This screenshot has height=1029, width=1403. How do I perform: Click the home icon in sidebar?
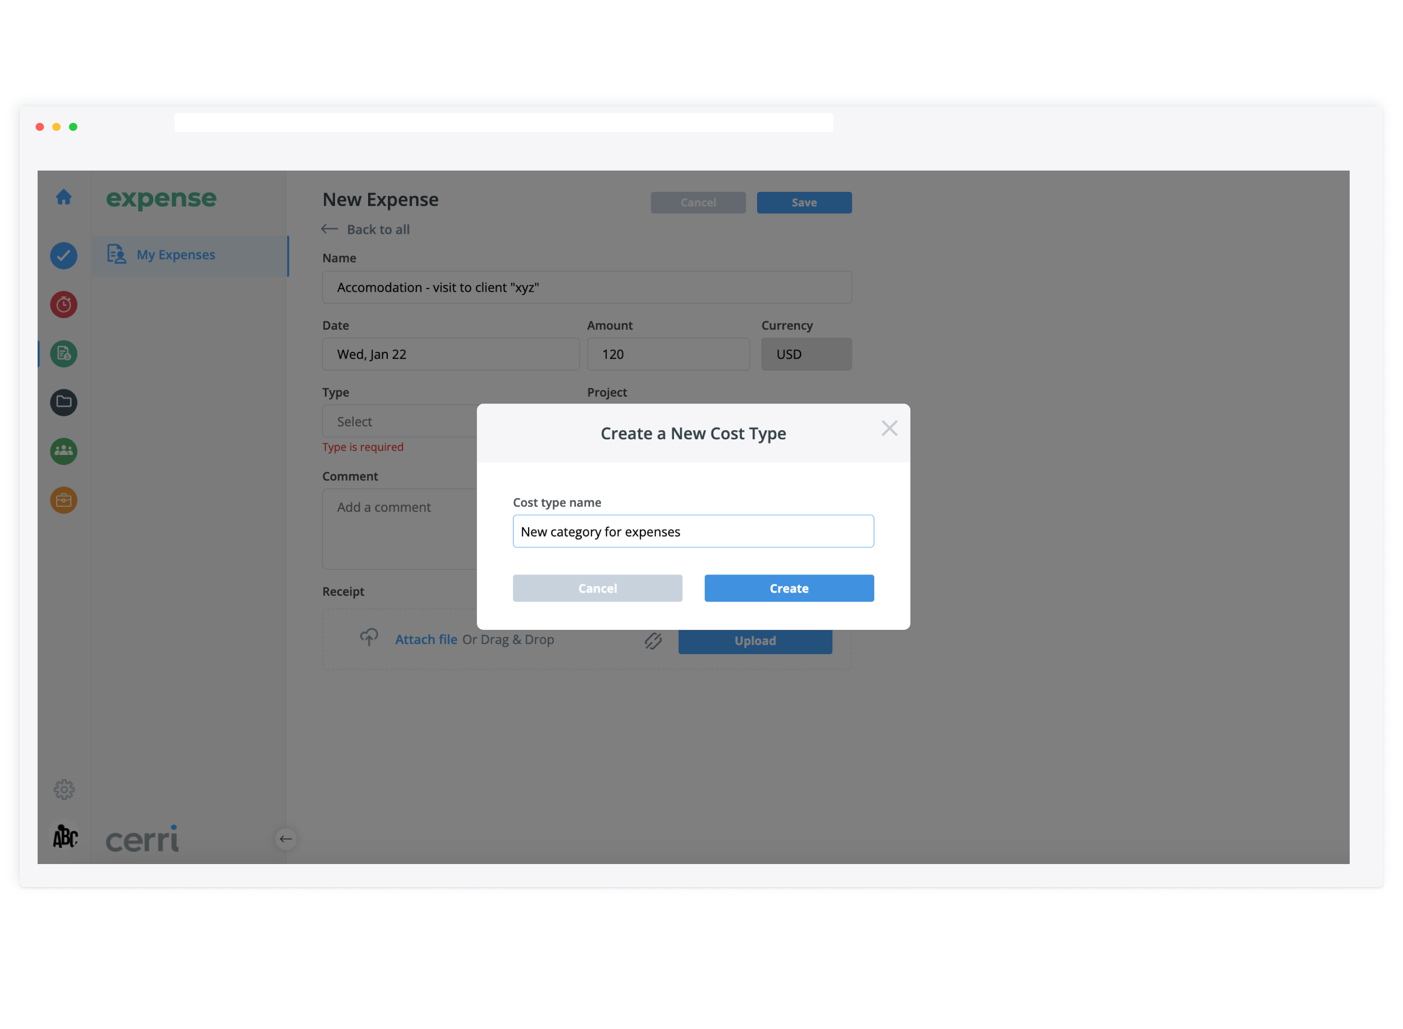63,197
